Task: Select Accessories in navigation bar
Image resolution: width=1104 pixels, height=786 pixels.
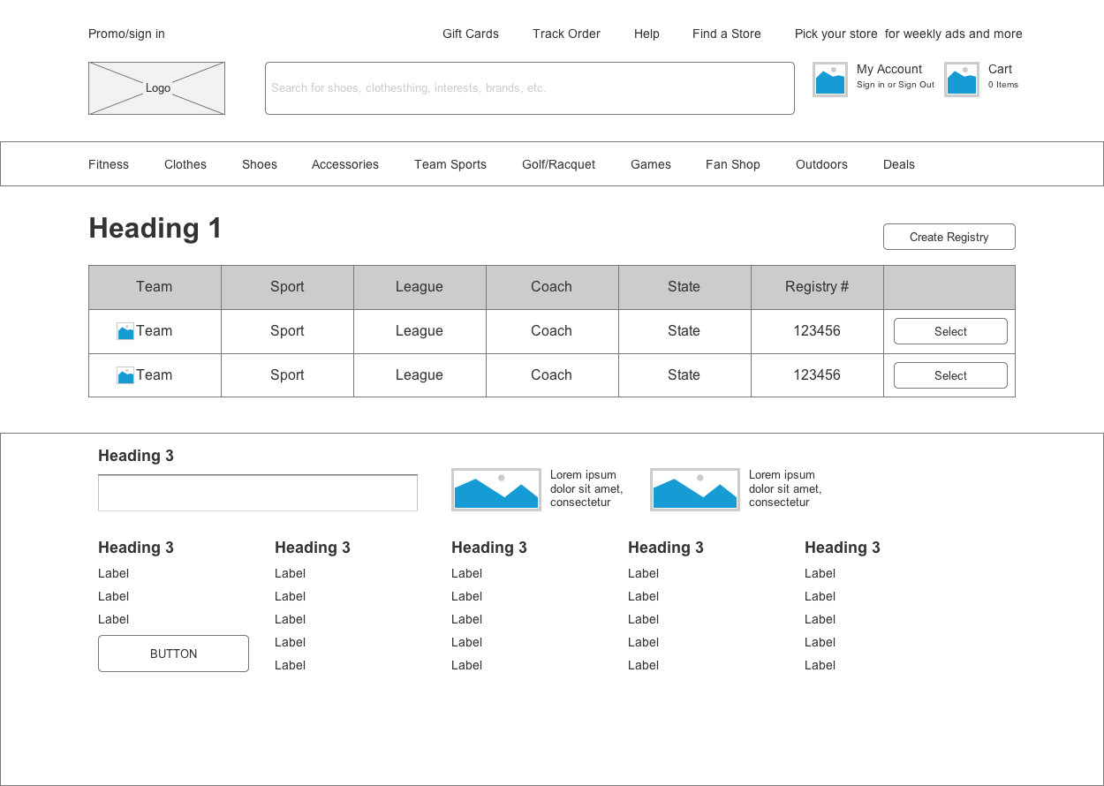Action: click(345, 164)
